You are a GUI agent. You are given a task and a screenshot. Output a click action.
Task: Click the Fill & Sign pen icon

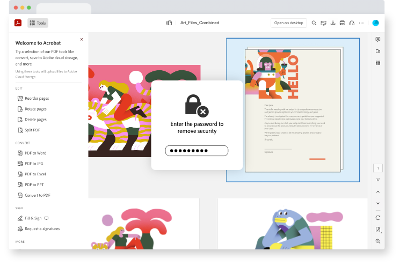tap(20, 218)
